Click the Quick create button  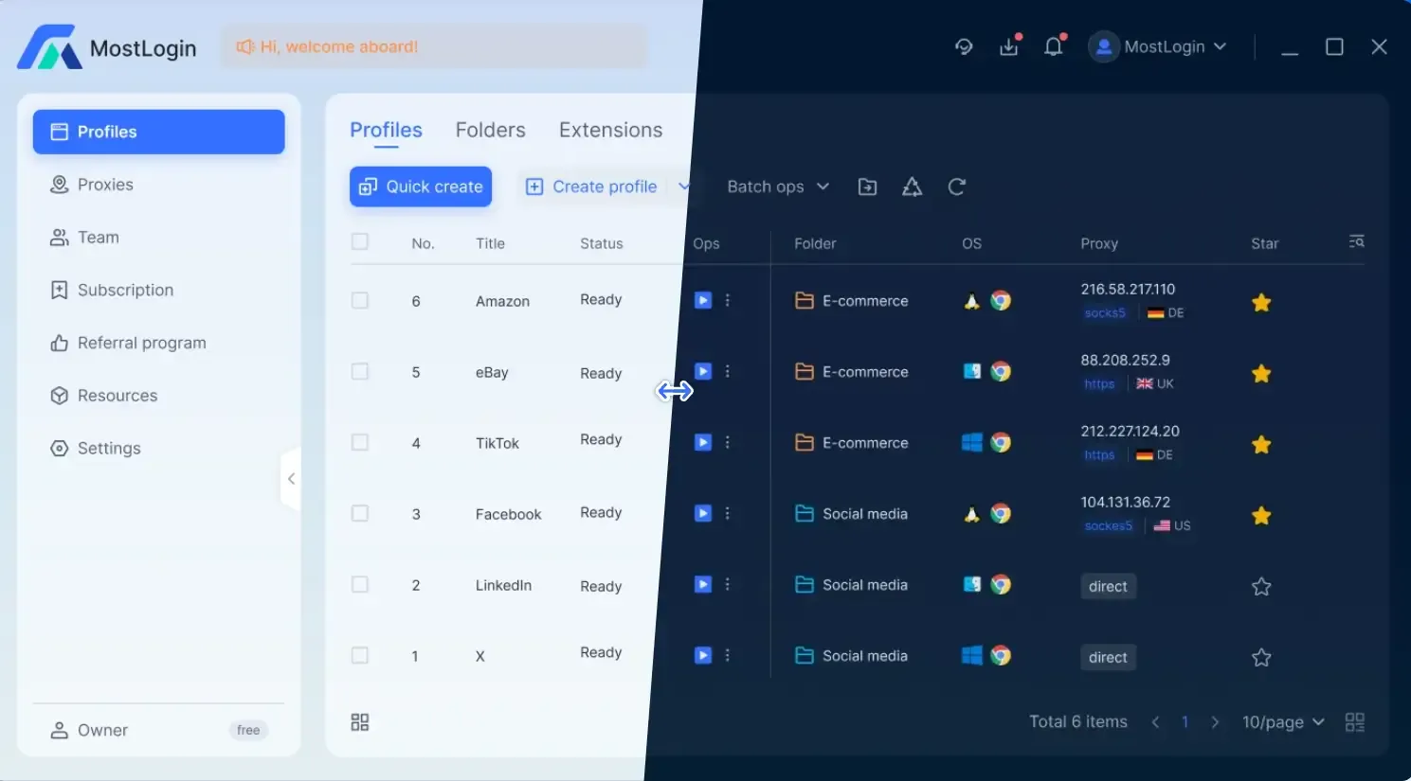pos(421,186)
